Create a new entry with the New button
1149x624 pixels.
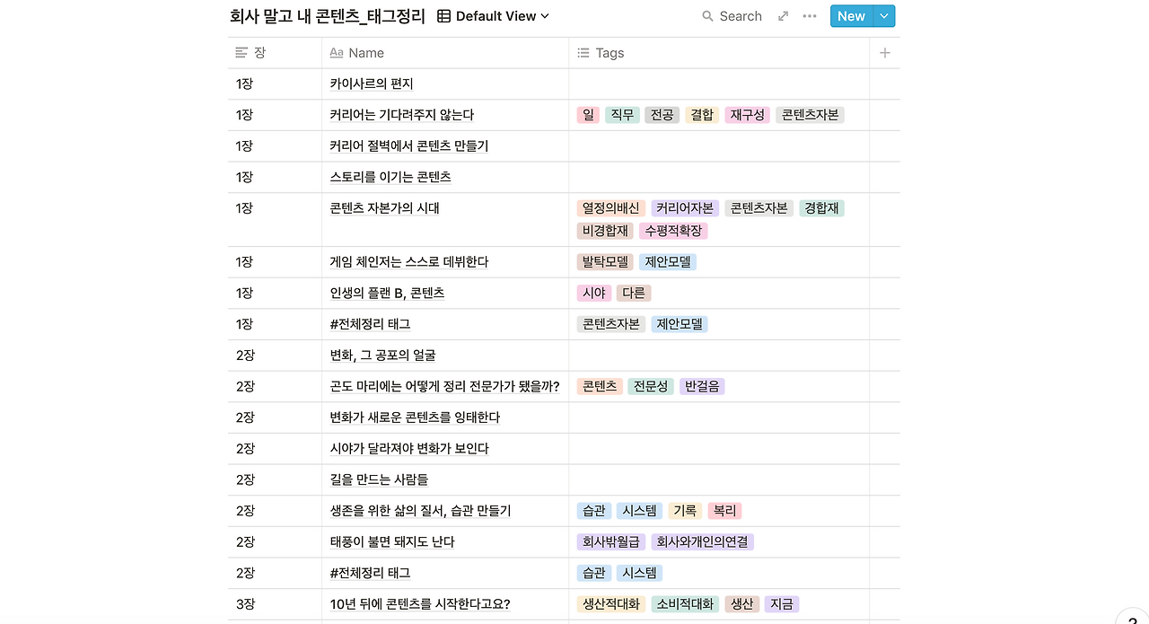850,15
